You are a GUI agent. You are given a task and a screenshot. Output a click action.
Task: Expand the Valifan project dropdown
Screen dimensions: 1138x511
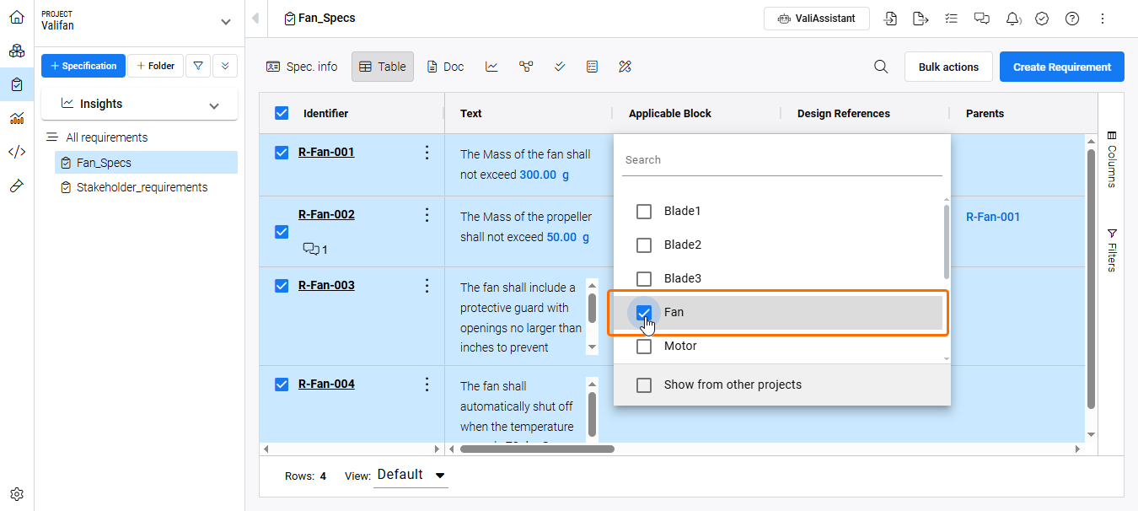[225, 22]
